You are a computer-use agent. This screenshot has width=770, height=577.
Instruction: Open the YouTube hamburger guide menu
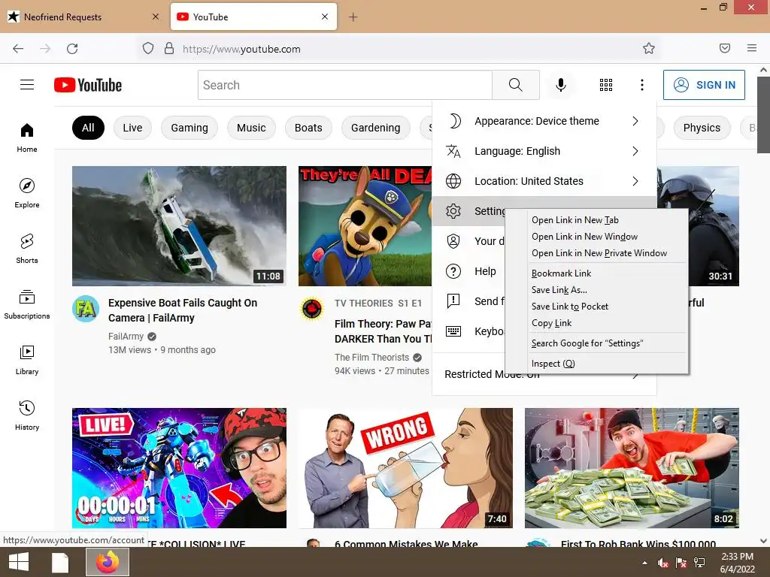(27, 85)
